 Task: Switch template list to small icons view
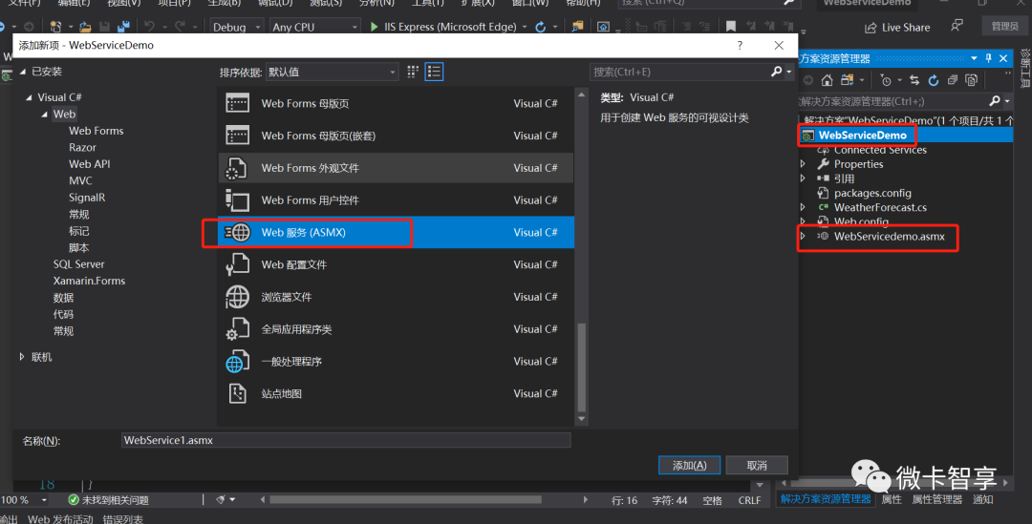(413, 72)
